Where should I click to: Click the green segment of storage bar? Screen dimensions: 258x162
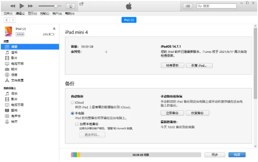[75, 155]
